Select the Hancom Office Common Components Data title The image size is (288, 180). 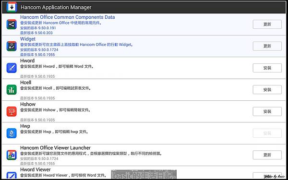[x=67, y=17]
